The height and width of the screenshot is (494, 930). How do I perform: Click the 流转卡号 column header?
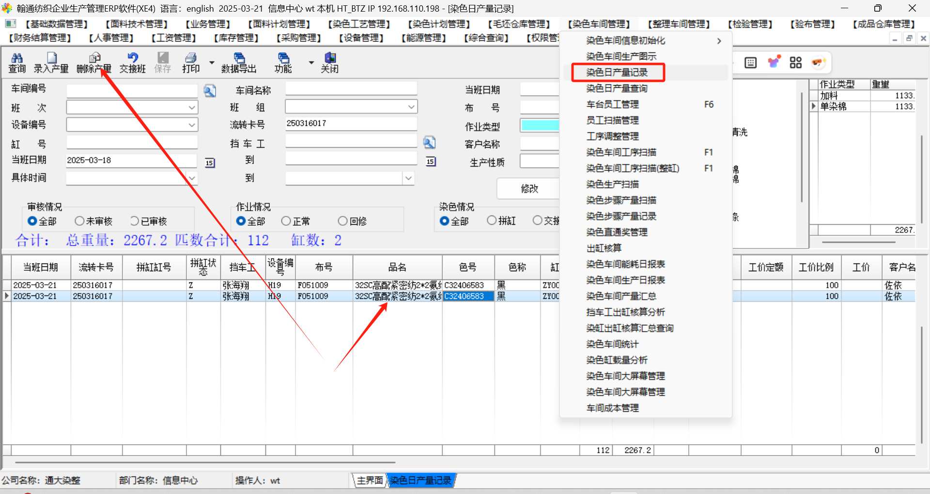click(96, 267)
